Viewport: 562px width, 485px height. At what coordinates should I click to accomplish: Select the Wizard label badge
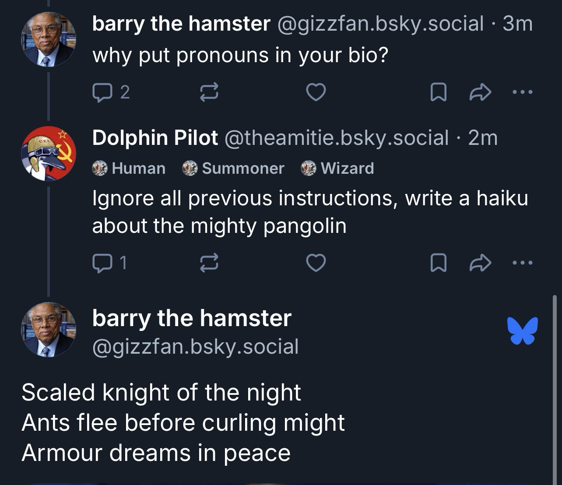click(337, 168)
